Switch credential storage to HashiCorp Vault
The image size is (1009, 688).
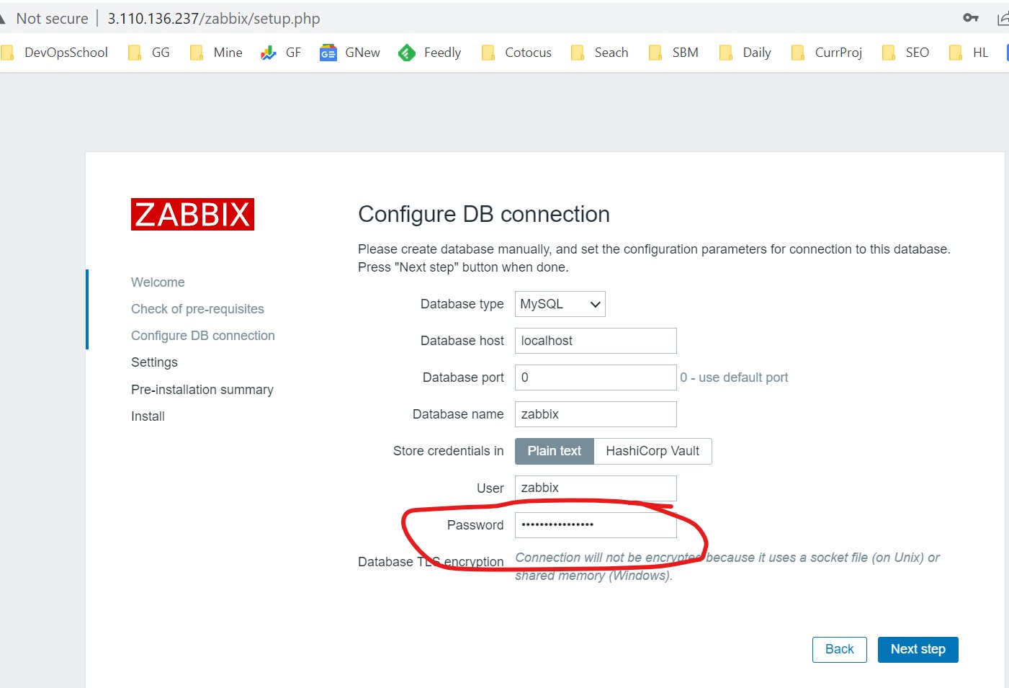pyautogui.click(x=653, y=451)
